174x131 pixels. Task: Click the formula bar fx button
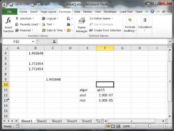[x=54, y=42]
